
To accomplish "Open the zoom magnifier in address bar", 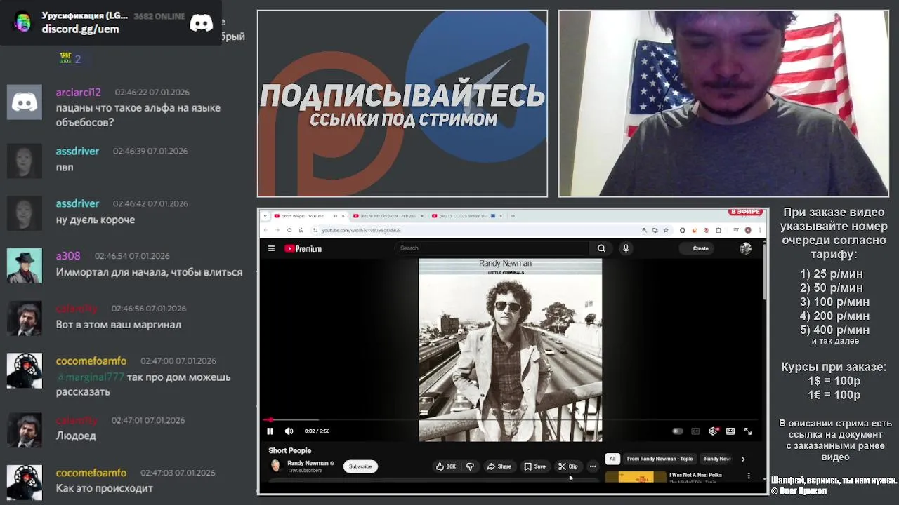I will click(644, 230).
